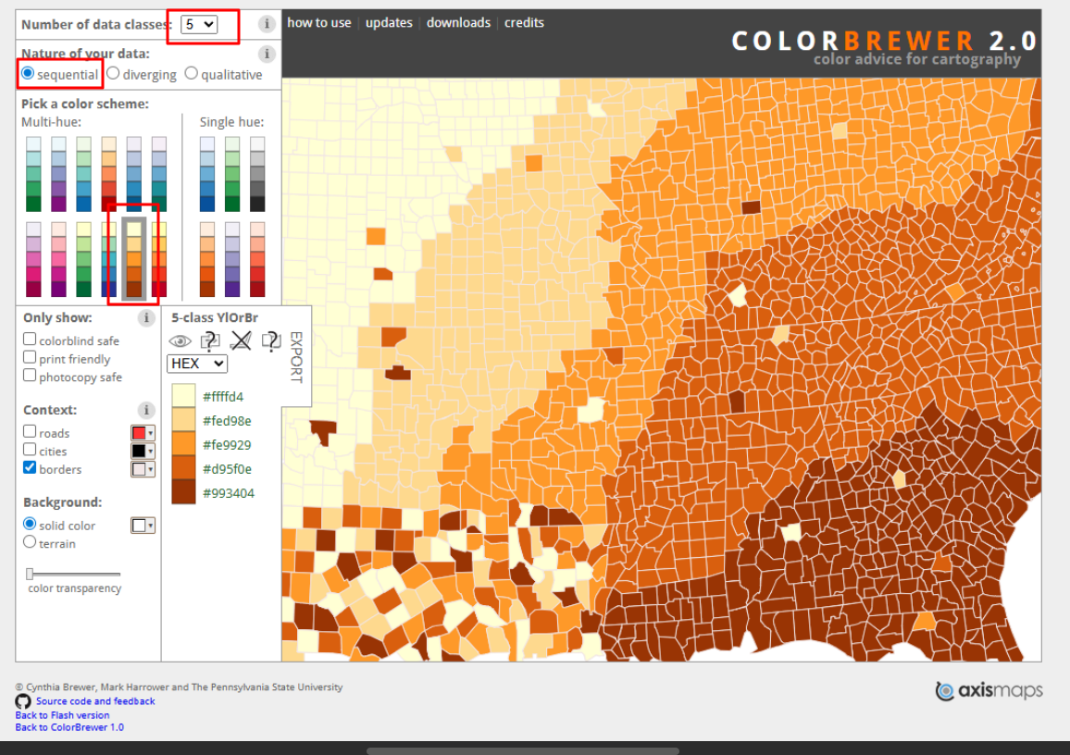Click the #fe9929 color swatch
This screenshot has width=1070, height=755.
click(x=183, y=445)
